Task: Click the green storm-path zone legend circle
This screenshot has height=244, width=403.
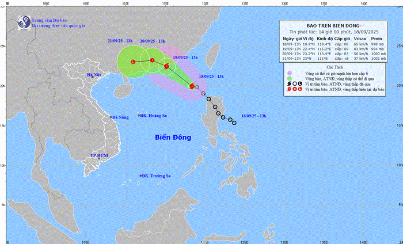Action: pos(289,78)
